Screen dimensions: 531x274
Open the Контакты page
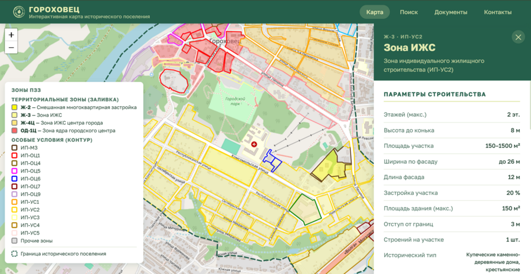pos(497,12)
